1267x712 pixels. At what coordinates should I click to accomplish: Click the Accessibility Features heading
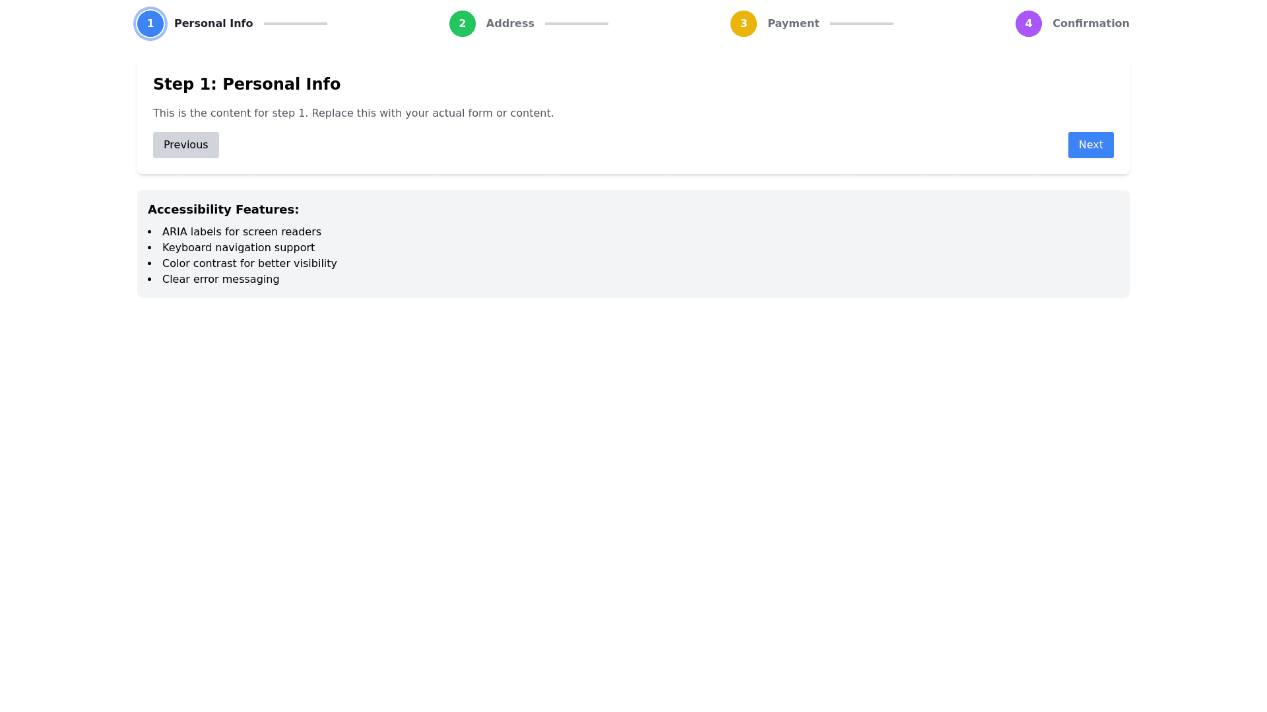(223, 210)
